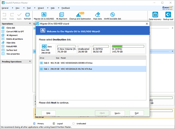175x129 pixels.
Task: Open the Wizard menu dropdown arrow
Action: (x=48, y=8)
